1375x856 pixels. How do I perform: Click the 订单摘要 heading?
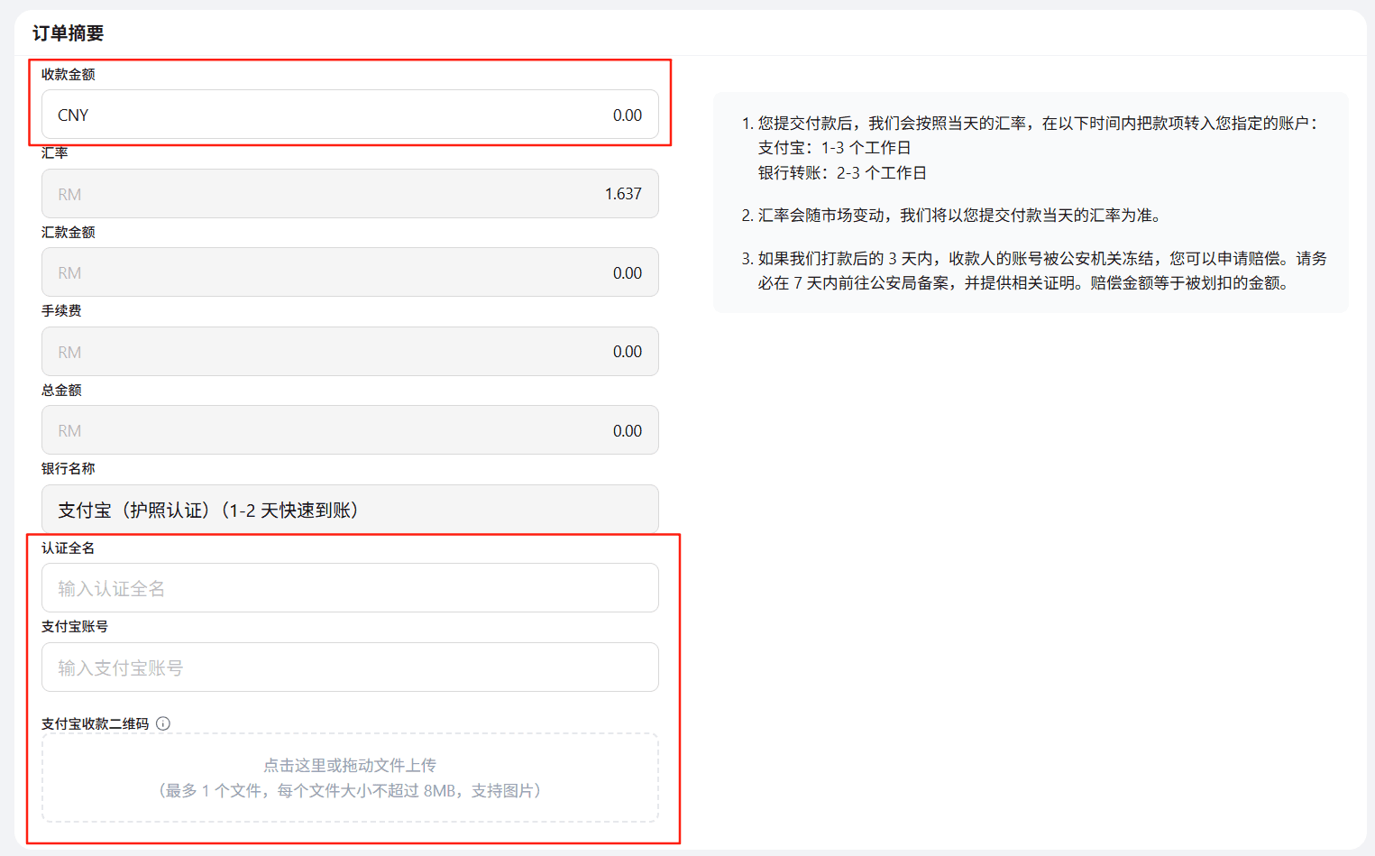coord(67,32)
